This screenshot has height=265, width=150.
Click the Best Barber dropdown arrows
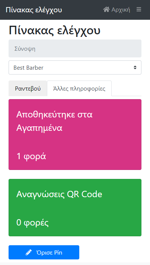(135, 67)
